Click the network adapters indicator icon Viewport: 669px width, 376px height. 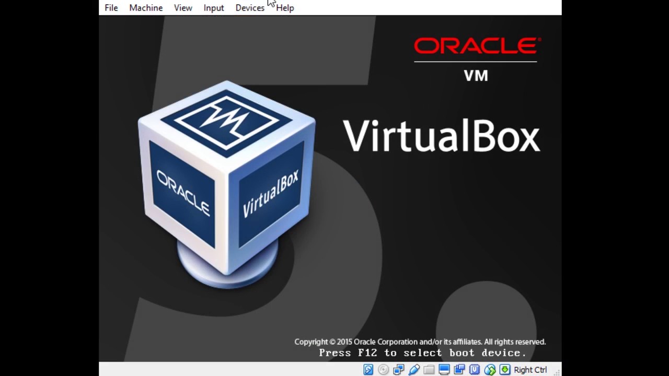(x=399, y=370)
